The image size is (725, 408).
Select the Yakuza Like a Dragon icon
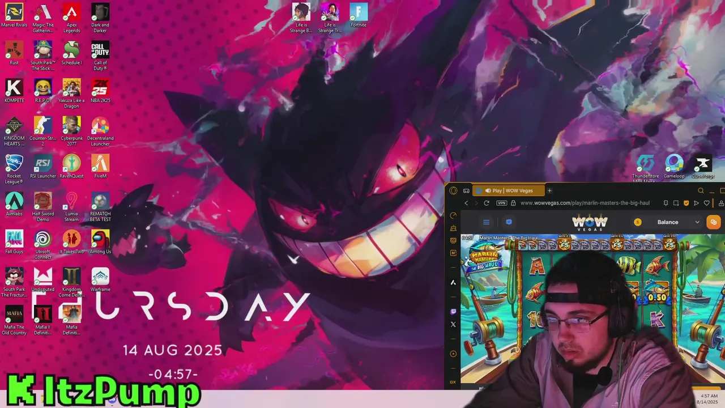coord(71,93)
